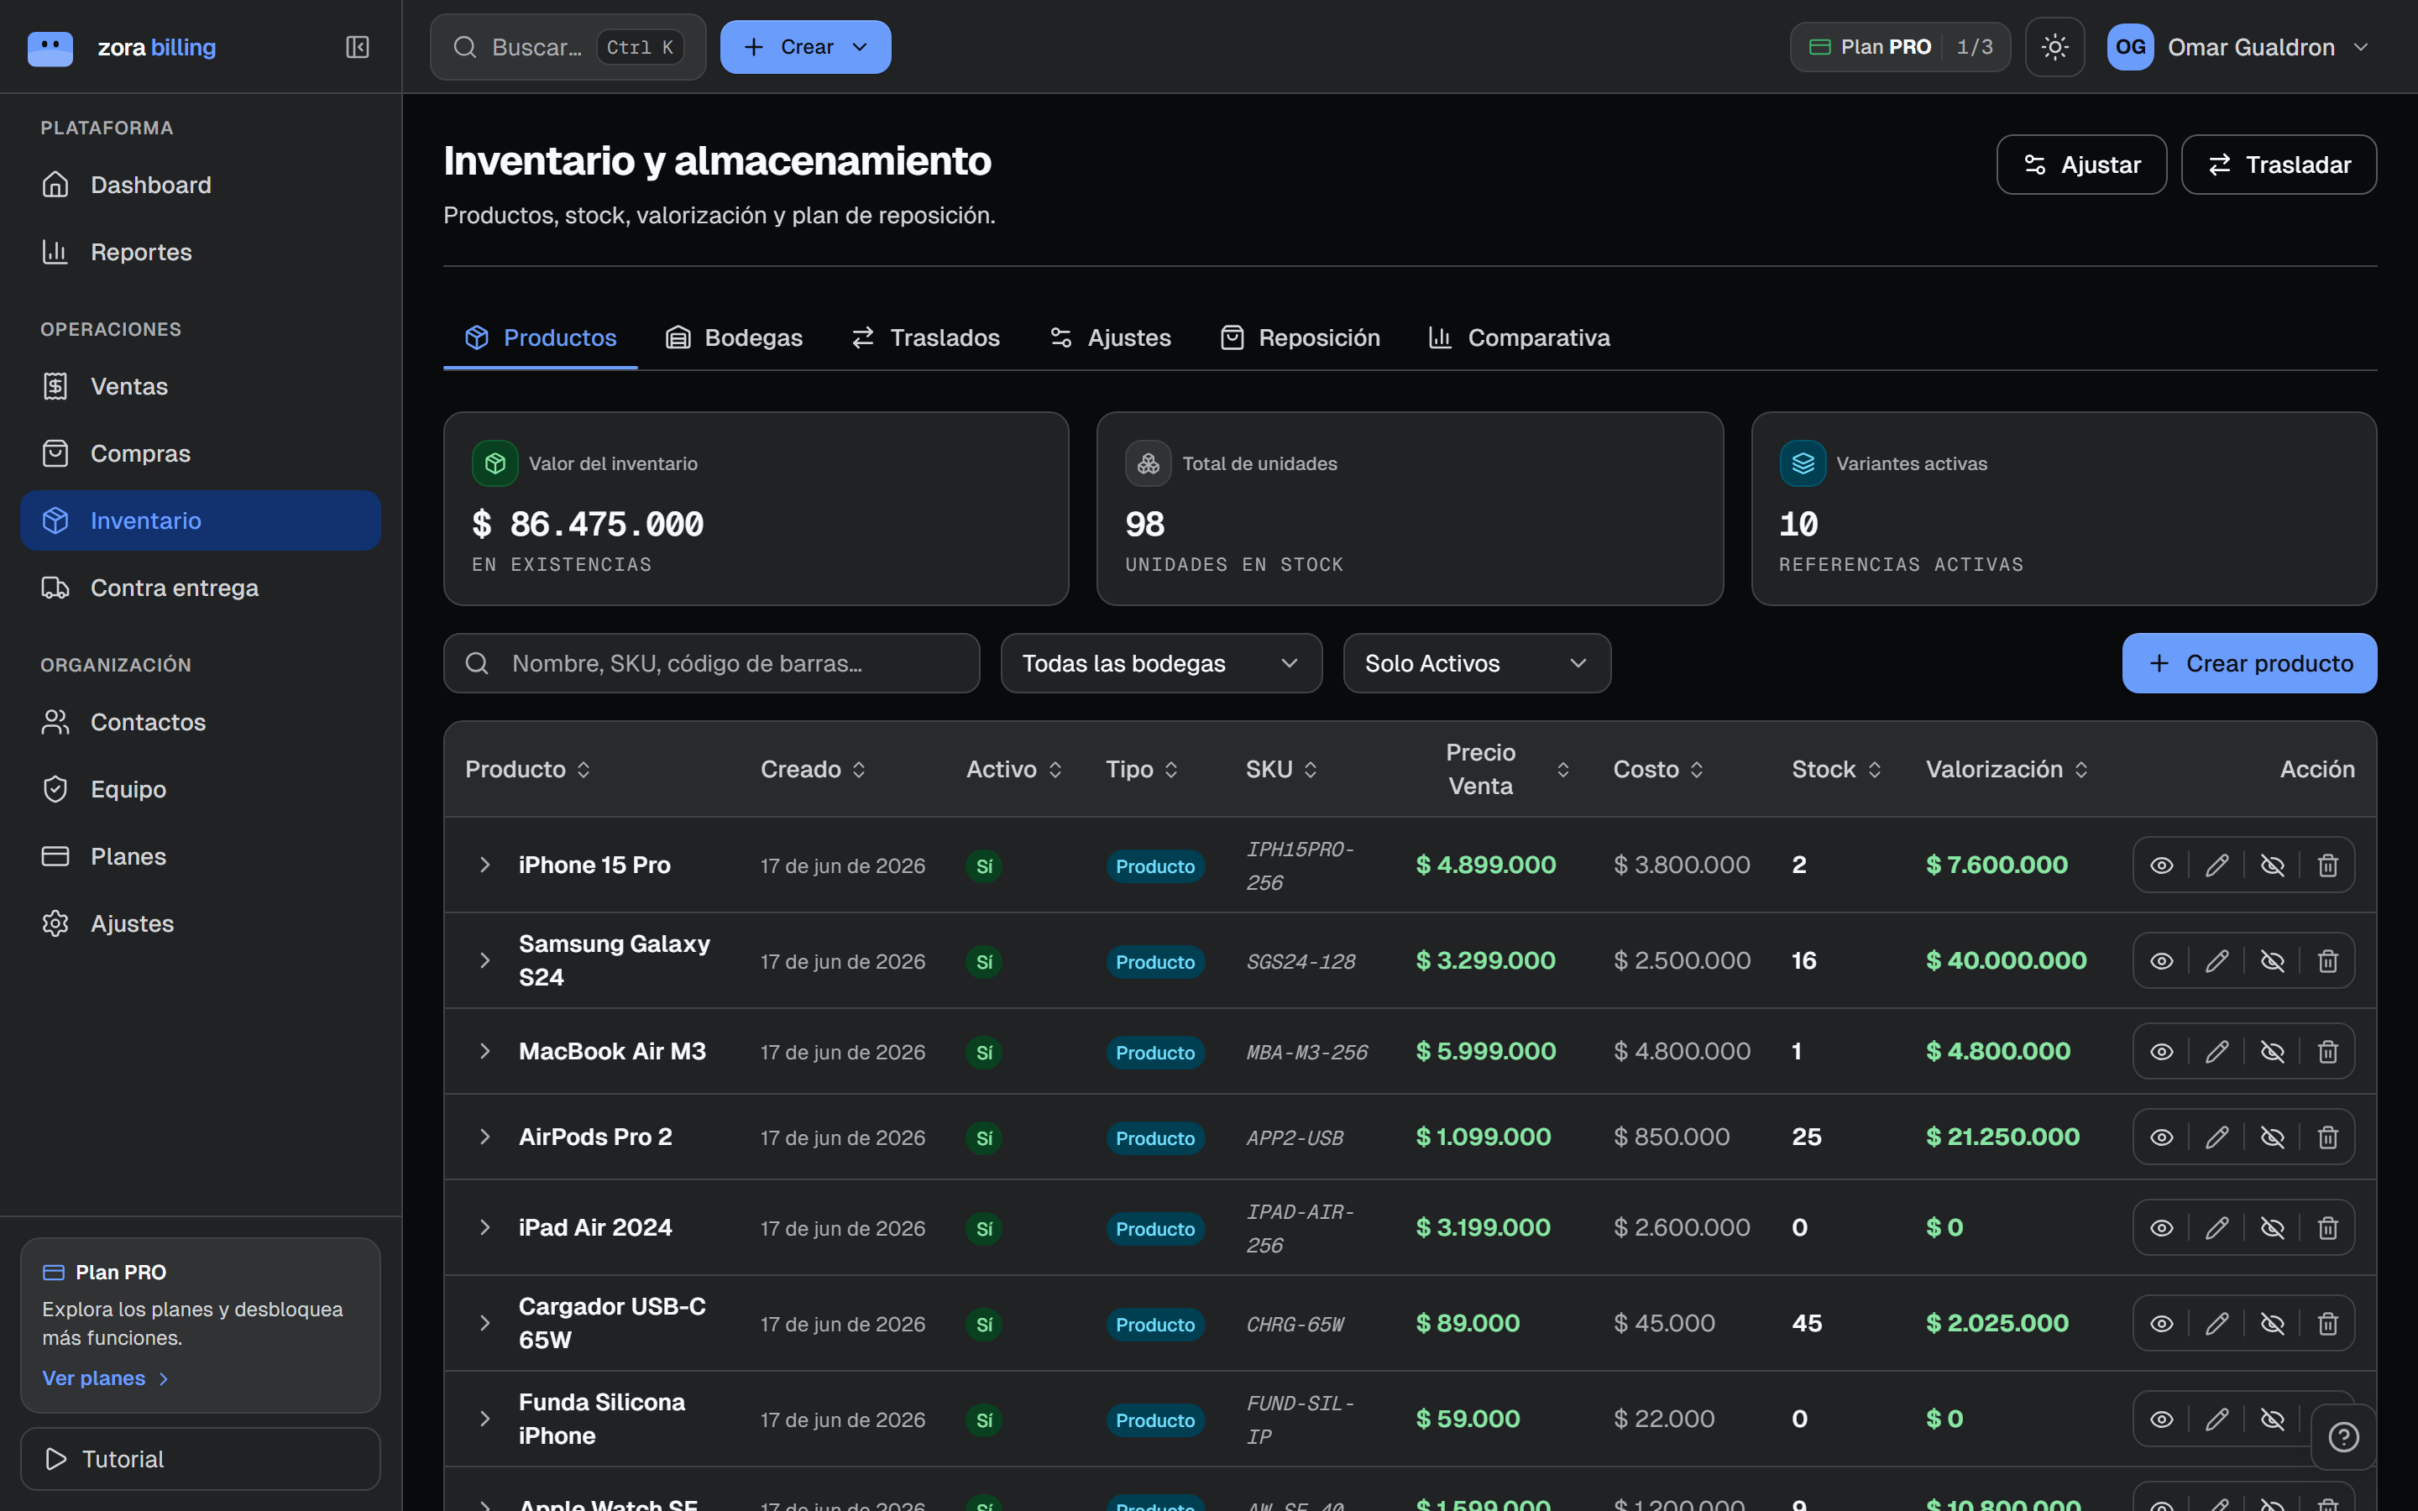View details of Funda Silicona iPhone
Image resolution: width=2418 pixels, height=1511 pixels.
coord(2161,1420)
